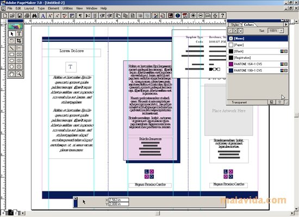
Task: Pick the Cropping tool in toolbox
Action: (x=19, y=41)
